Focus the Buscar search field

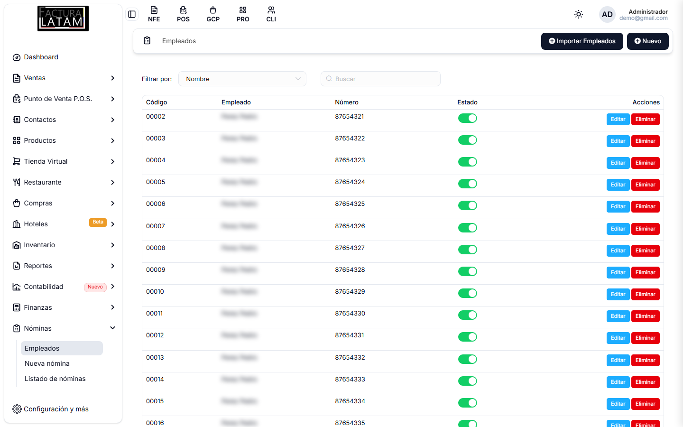(380, 79)
